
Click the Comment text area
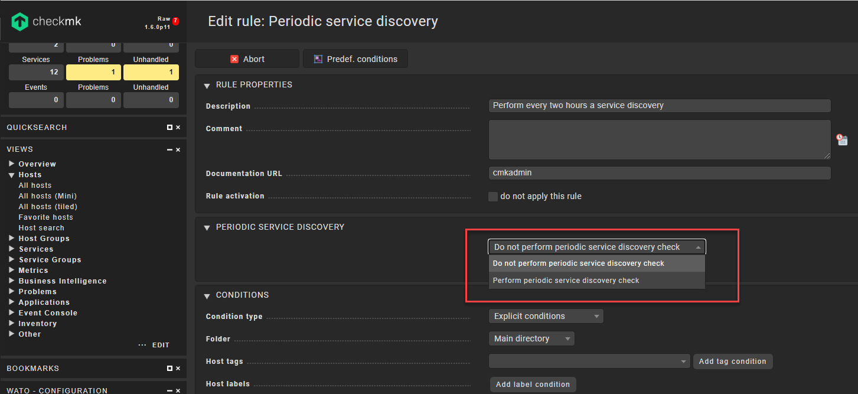660,140
